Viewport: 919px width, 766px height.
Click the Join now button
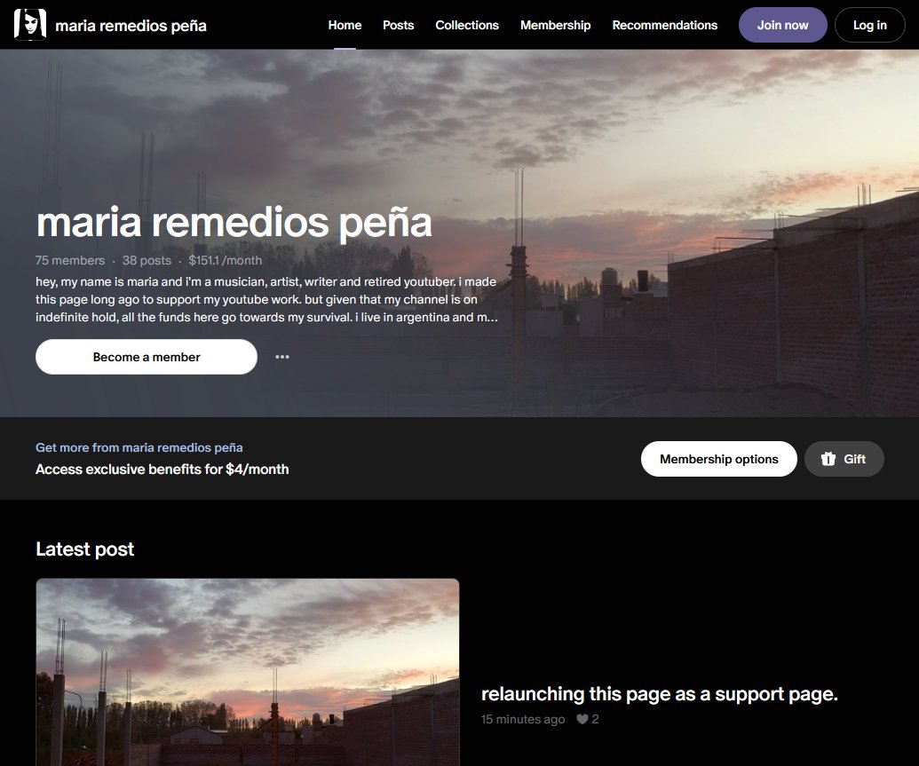[x=782, y=25]
